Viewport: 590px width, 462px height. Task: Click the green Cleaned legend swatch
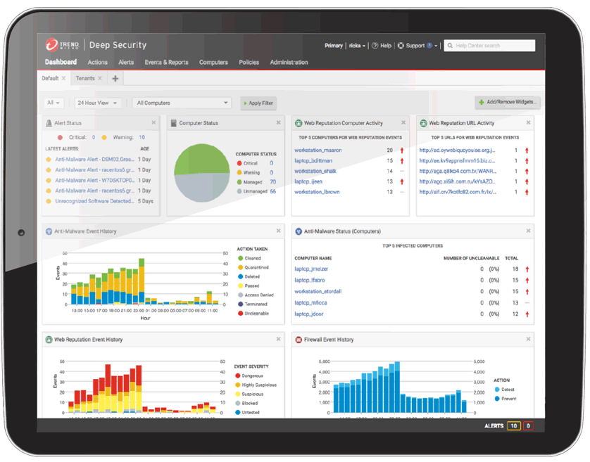tap(240, 258)
